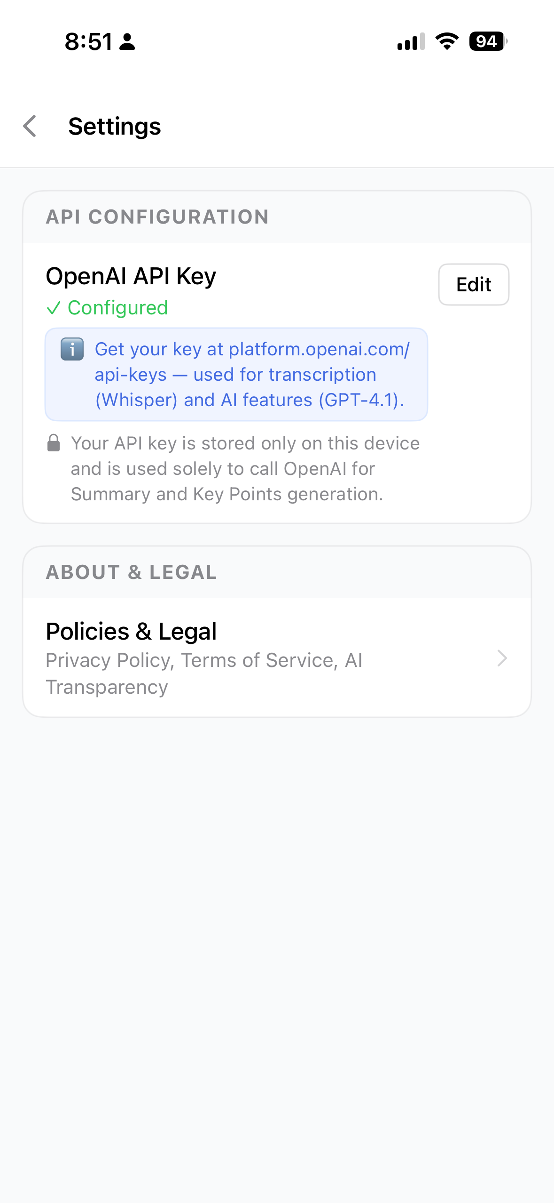Click the Settings page title

115,126
